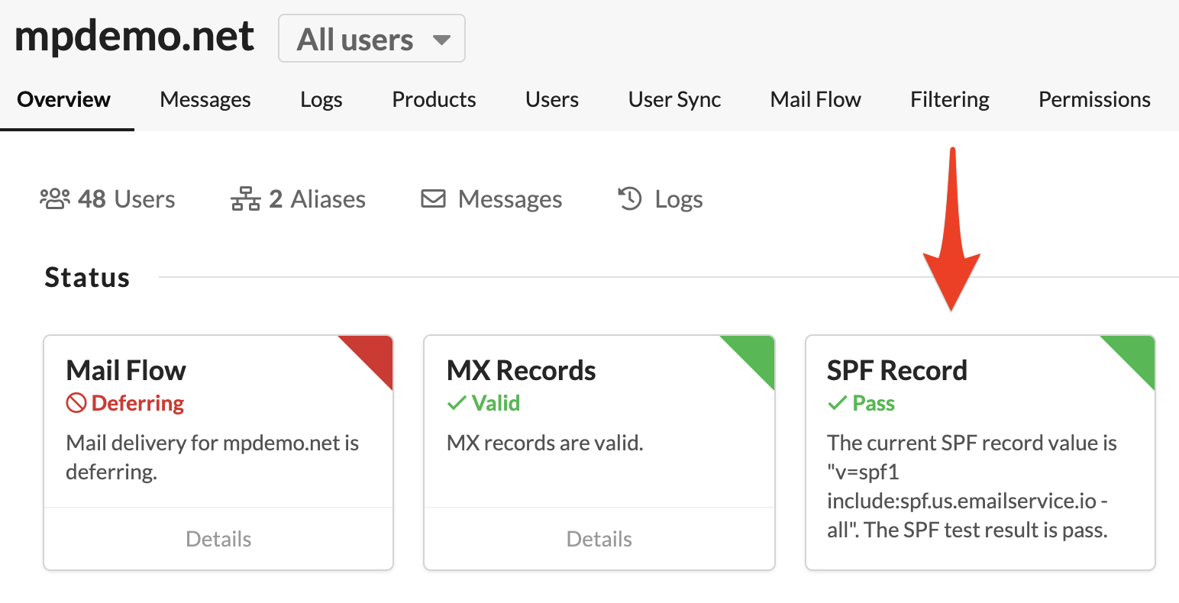This screenshot has height=603, width=1179.
Task: Click the mail delivery deferring description
Action: coord(212,457)
